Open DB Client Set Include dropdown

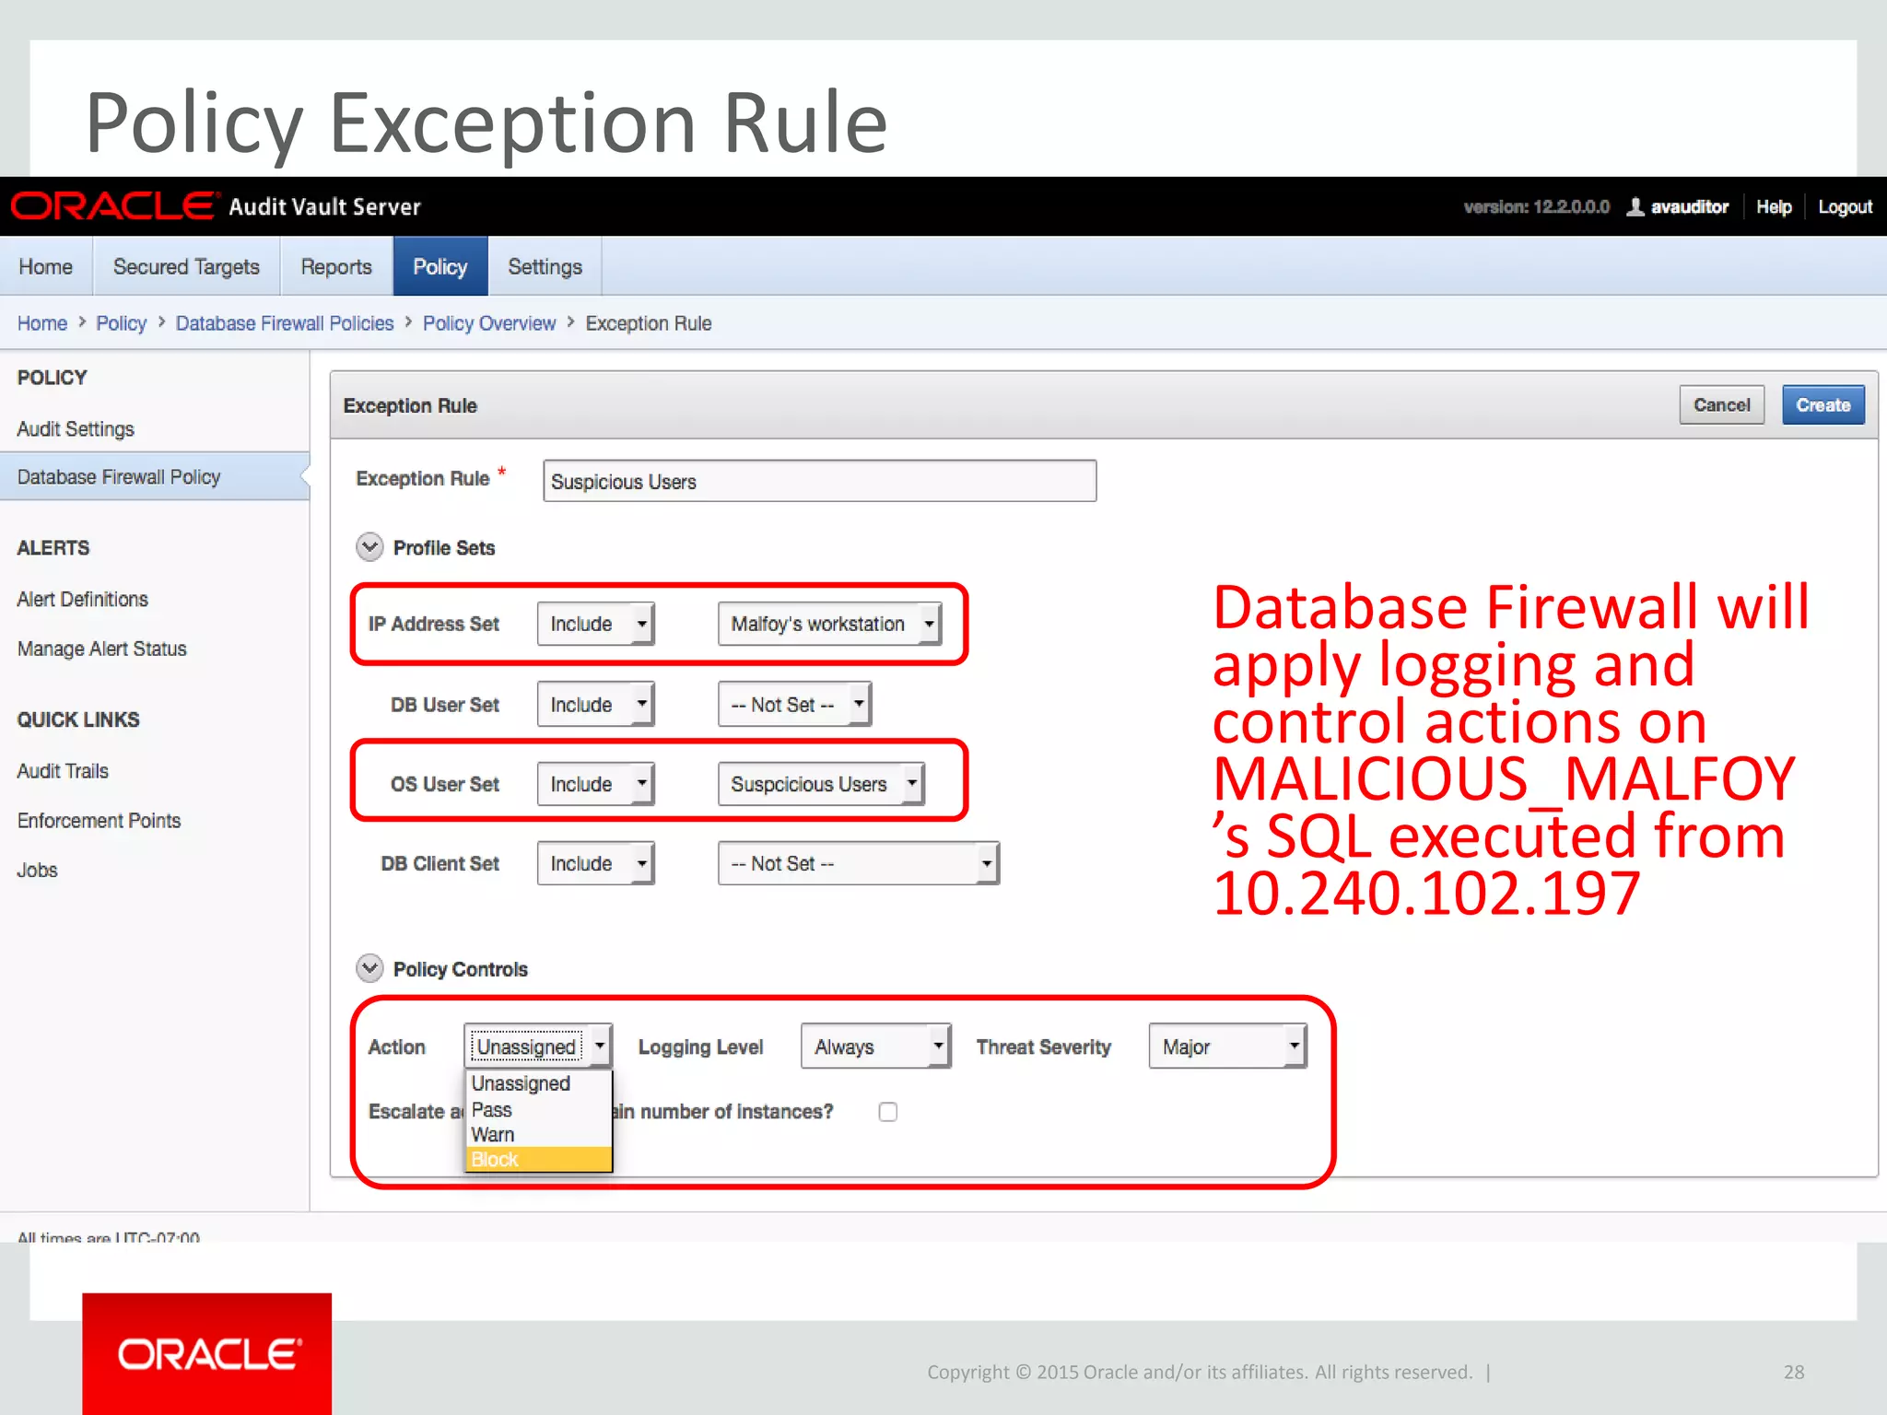pyautogui.click(x=596, y=863)
